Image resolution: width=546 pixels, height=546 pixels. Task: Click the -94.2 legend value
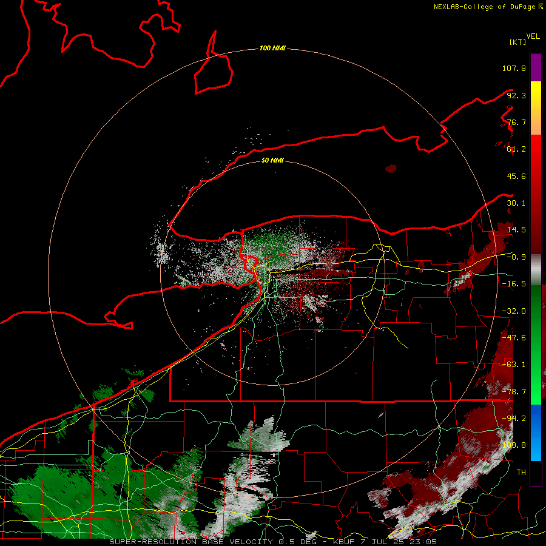click(x=514, y=419)
